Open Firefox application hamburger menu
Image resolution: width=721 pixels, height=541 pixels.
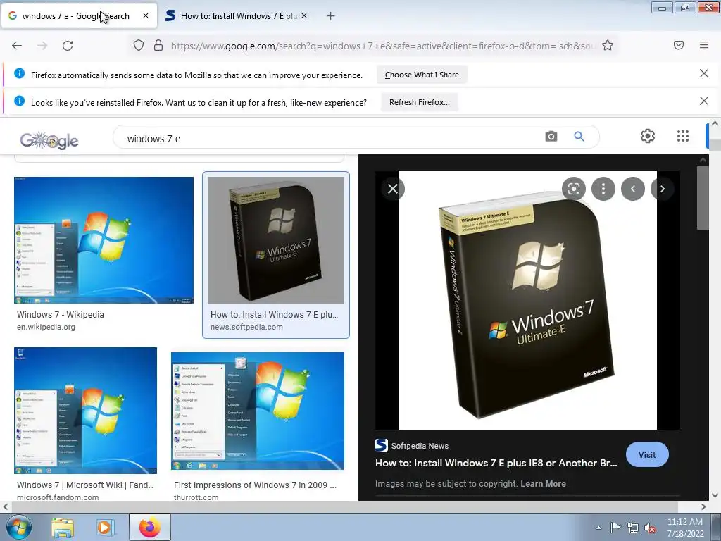(704, 45)
